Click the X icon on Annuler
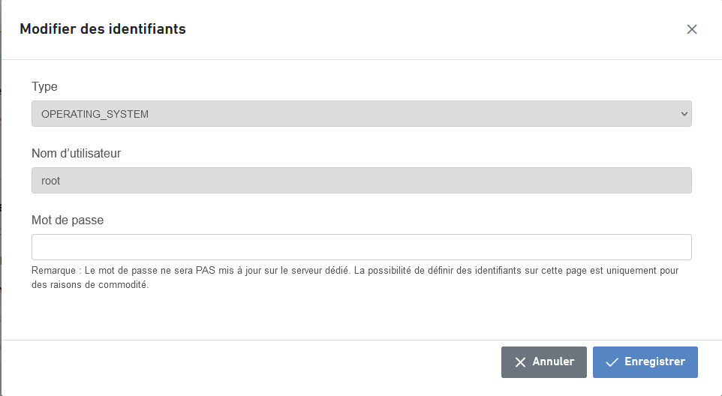Screen dimensions: 722x396 click(520, 362)
